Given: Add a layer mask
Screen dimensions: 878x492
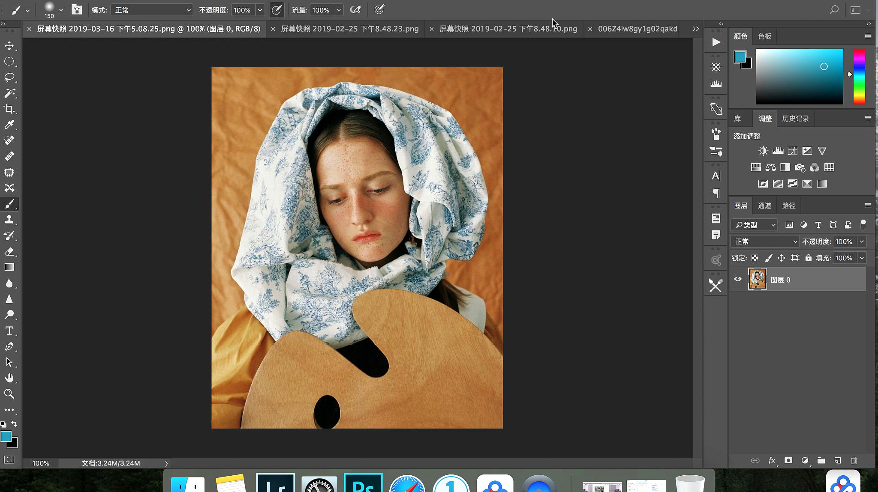Looking at the screenshot, I should point(788,460).
